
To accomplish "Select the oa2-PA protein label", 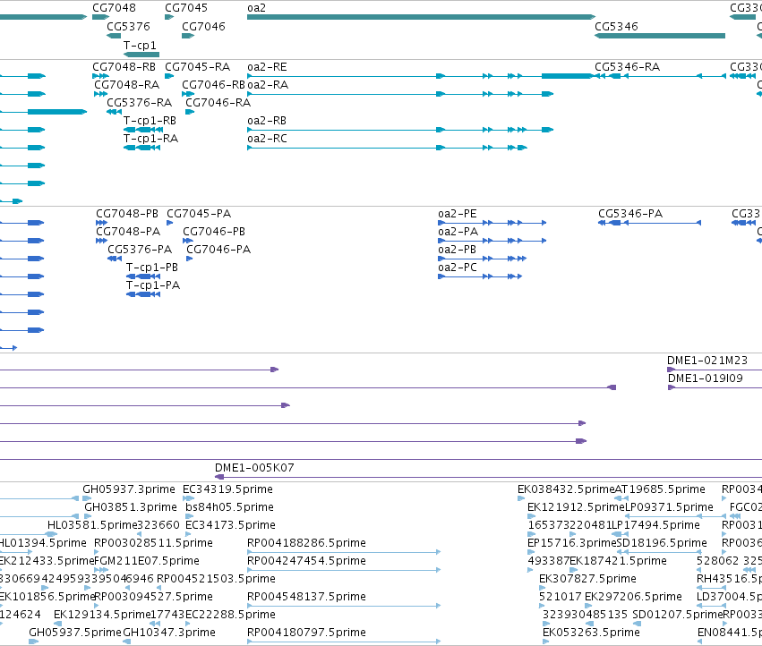I will click(x=458, y=232).
